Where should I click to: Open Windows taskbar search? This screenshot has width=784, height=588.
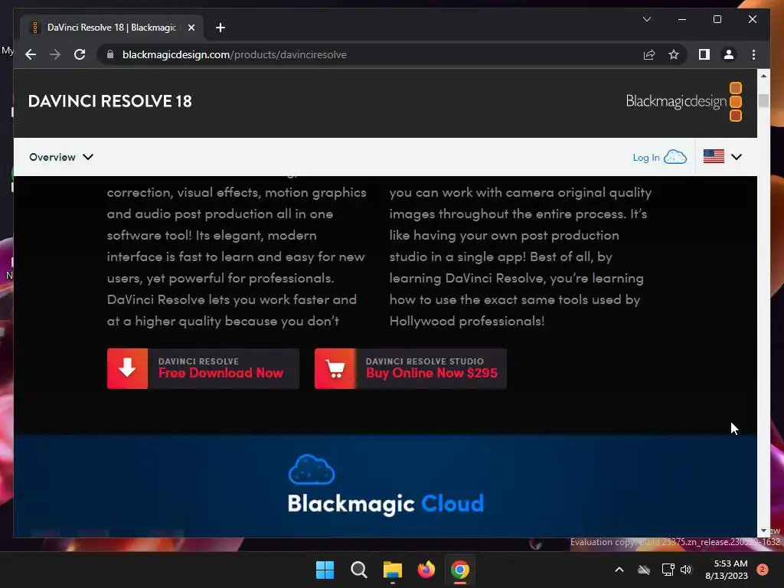click(358, 570)
